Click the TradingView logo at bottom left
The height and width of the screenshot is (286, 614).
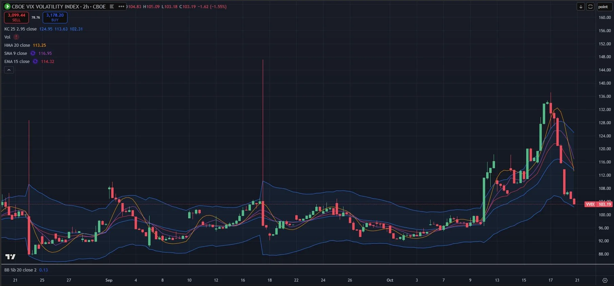(11, 257)
